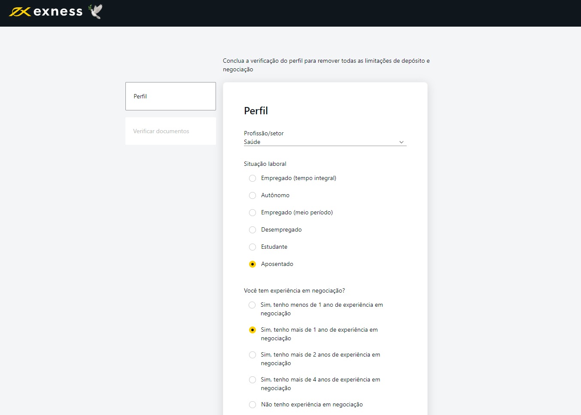Click the yellow Exness symbol mark

20,12
